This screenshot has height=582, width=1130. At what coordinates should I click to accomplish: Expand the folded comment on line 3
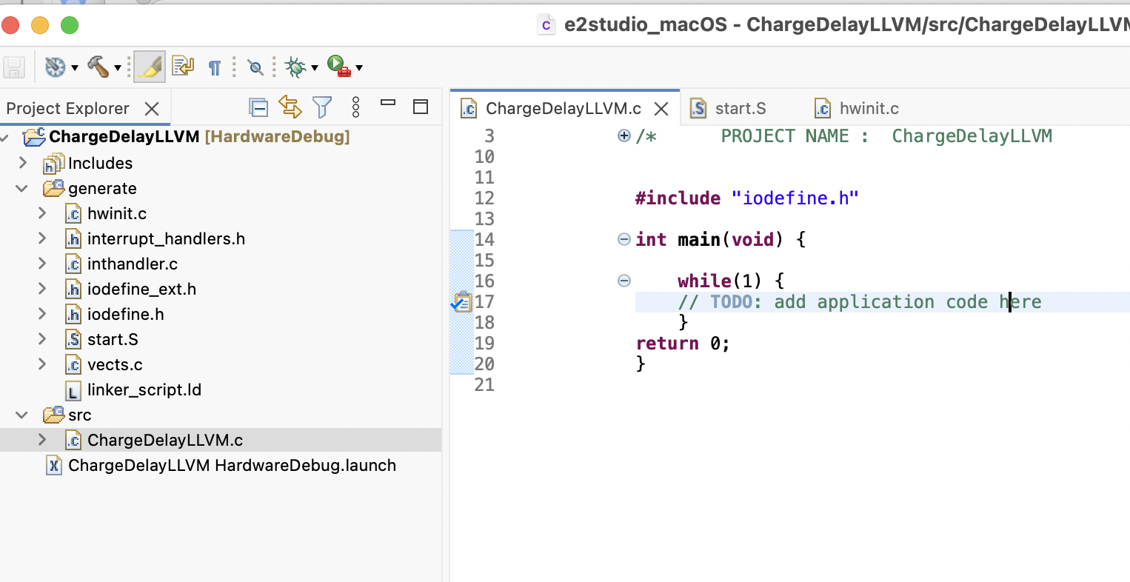pos(623,136)
